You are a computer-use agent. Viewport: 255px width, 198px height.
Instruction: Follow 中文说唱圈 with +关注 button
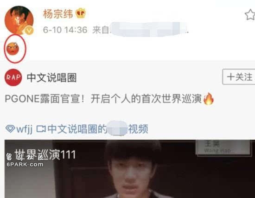[x=239, y=77]
